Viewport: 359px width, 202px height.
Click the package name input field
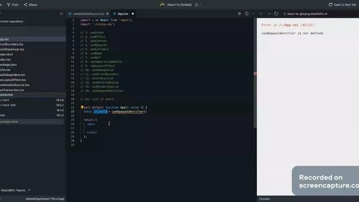click(x=31, y=122)
